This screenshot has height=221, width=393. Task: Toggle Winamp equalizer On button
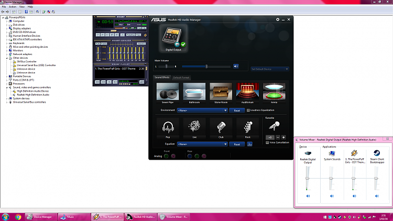tap(97, 43)
